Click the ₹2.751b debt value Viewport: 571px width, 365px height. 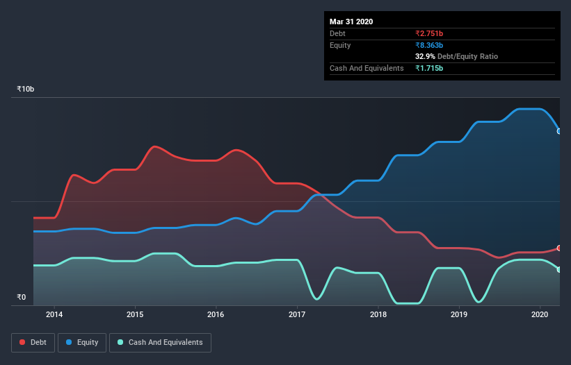coord(429,33)
